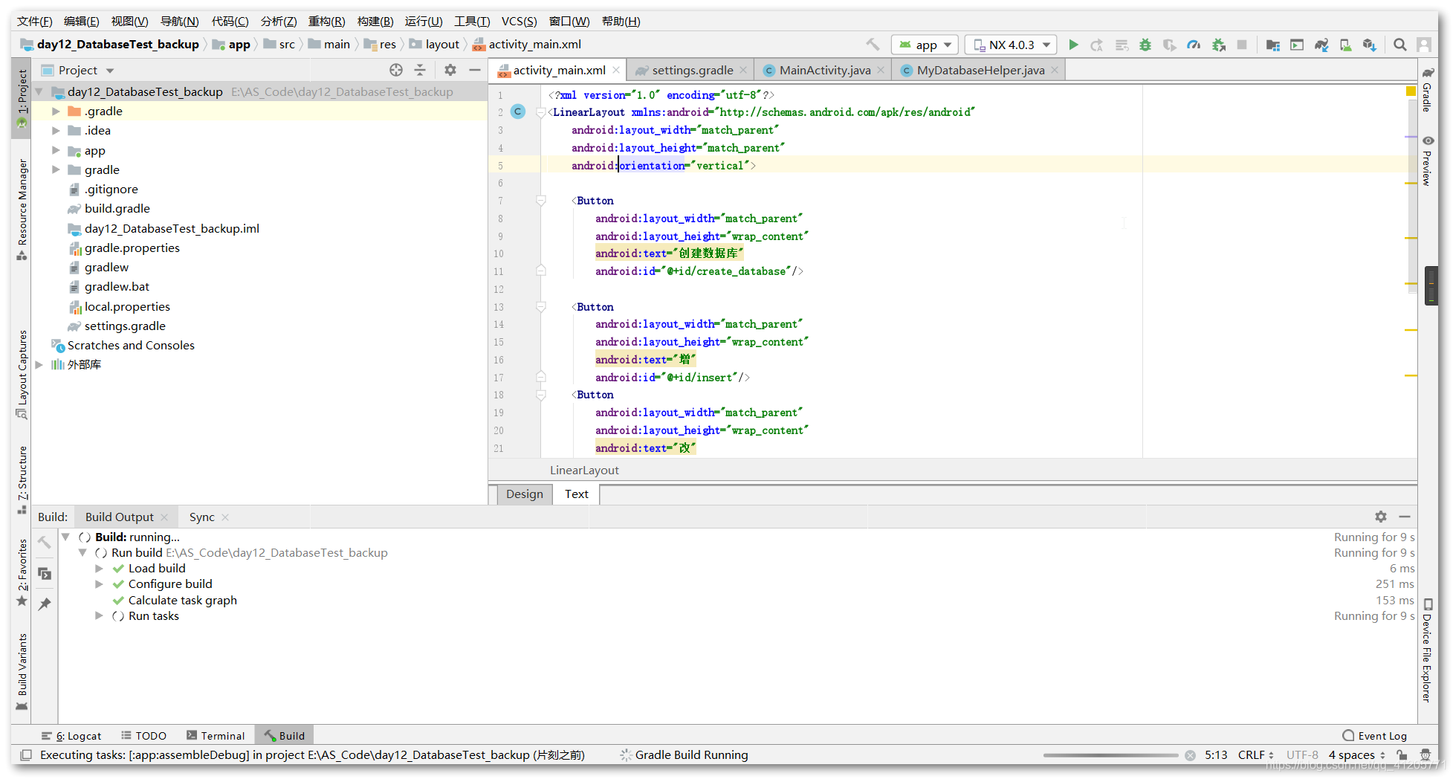1453x779 pixels.
Task: Click the Apply Code Changes icon
Action: point(1122,45)
